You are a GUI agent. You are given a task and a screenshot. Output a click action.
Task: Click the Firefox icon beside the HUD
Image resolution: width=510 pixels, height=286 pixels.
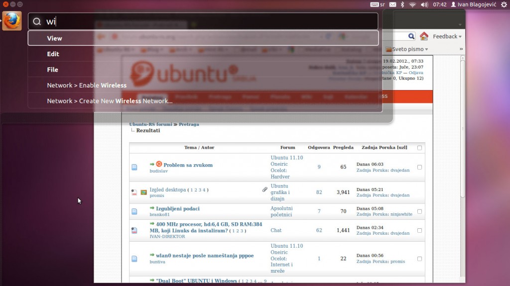click(12, 21)
